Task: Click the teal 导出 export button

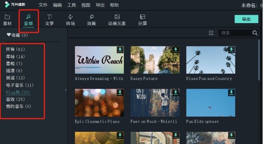Action: pos(246,19)
